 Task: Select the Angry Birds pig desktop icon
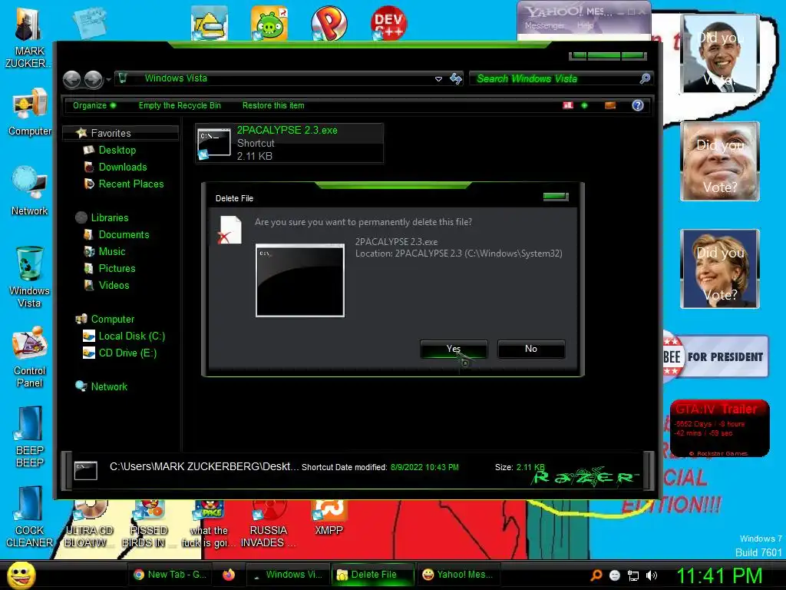[269, 22]
